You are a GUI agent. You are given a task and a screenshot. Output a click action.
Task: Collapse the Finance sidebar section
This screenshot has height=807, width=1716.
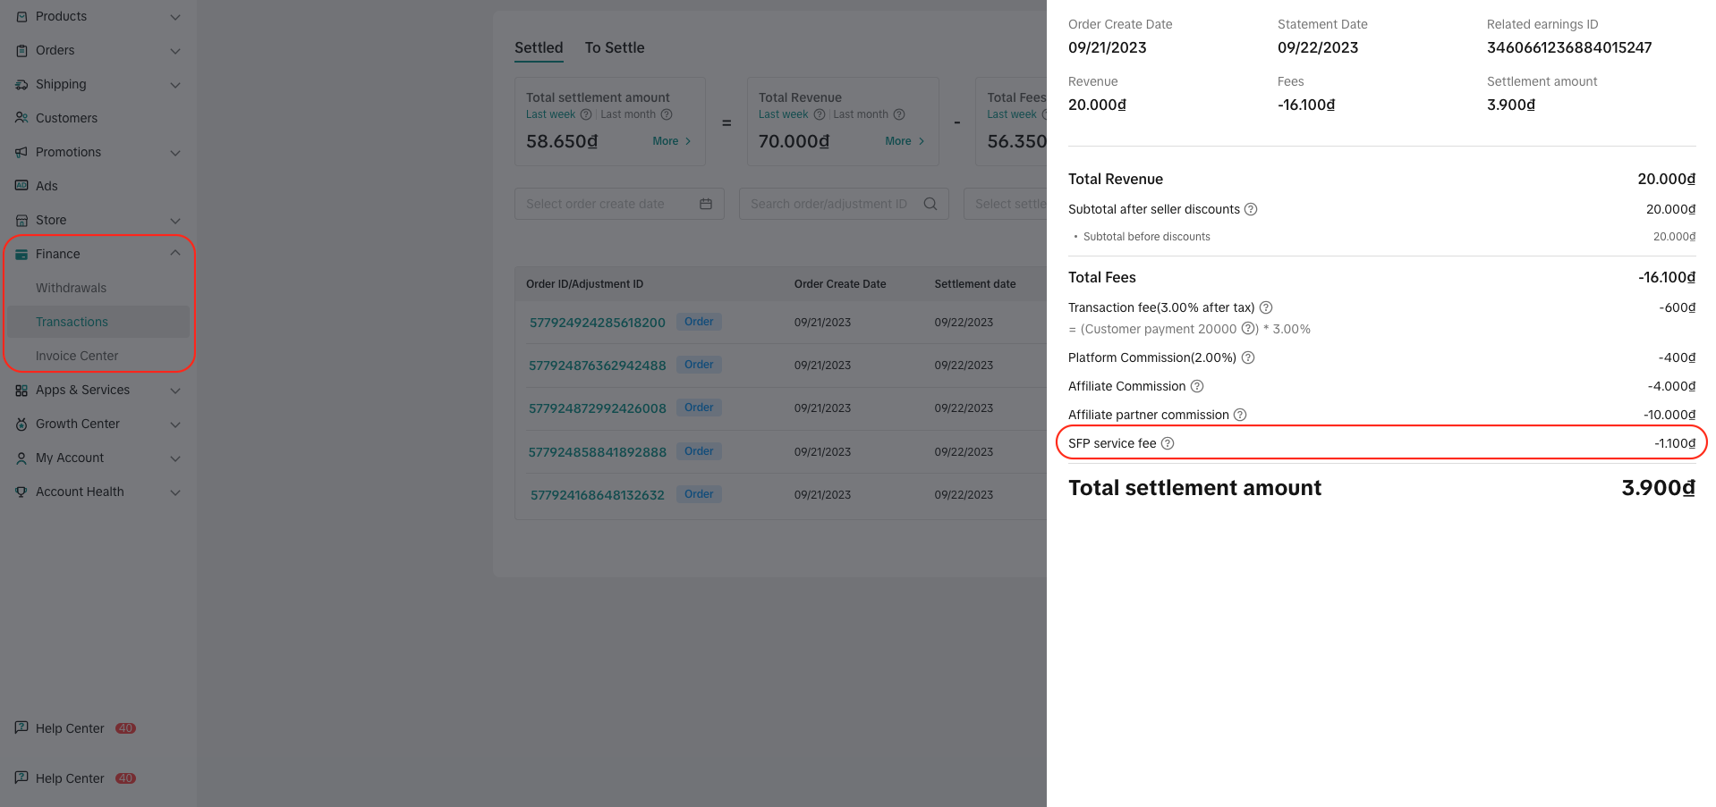pyautogui.click(x=175, y=254)
